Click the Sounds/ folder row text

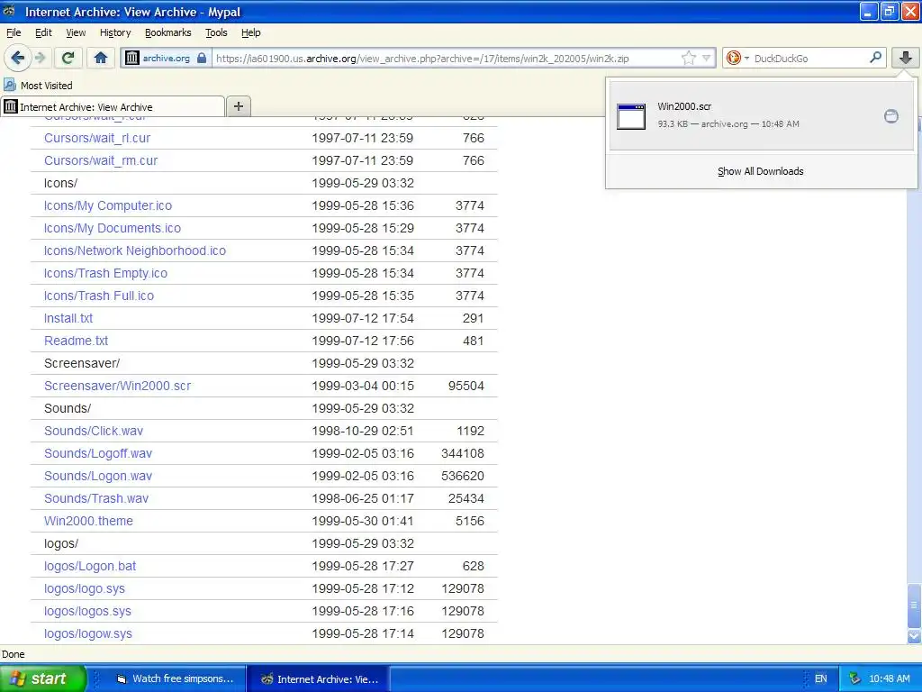click(x=67, y=408)
